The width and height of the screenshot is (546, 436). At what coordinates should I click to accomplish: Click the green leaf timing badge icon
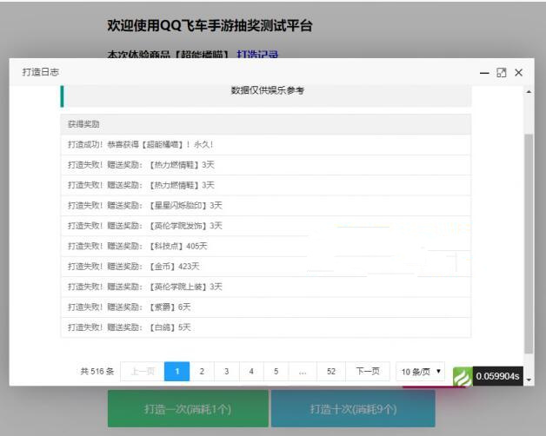tap(463, 376)
